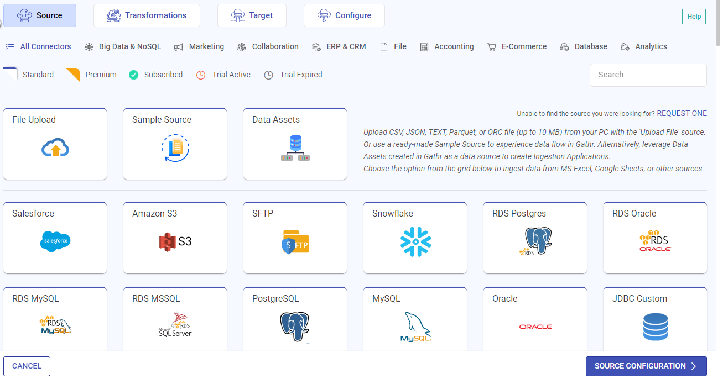
Task: Click the JDBC Custom database stack icon
Action: (x=655, y=327)
